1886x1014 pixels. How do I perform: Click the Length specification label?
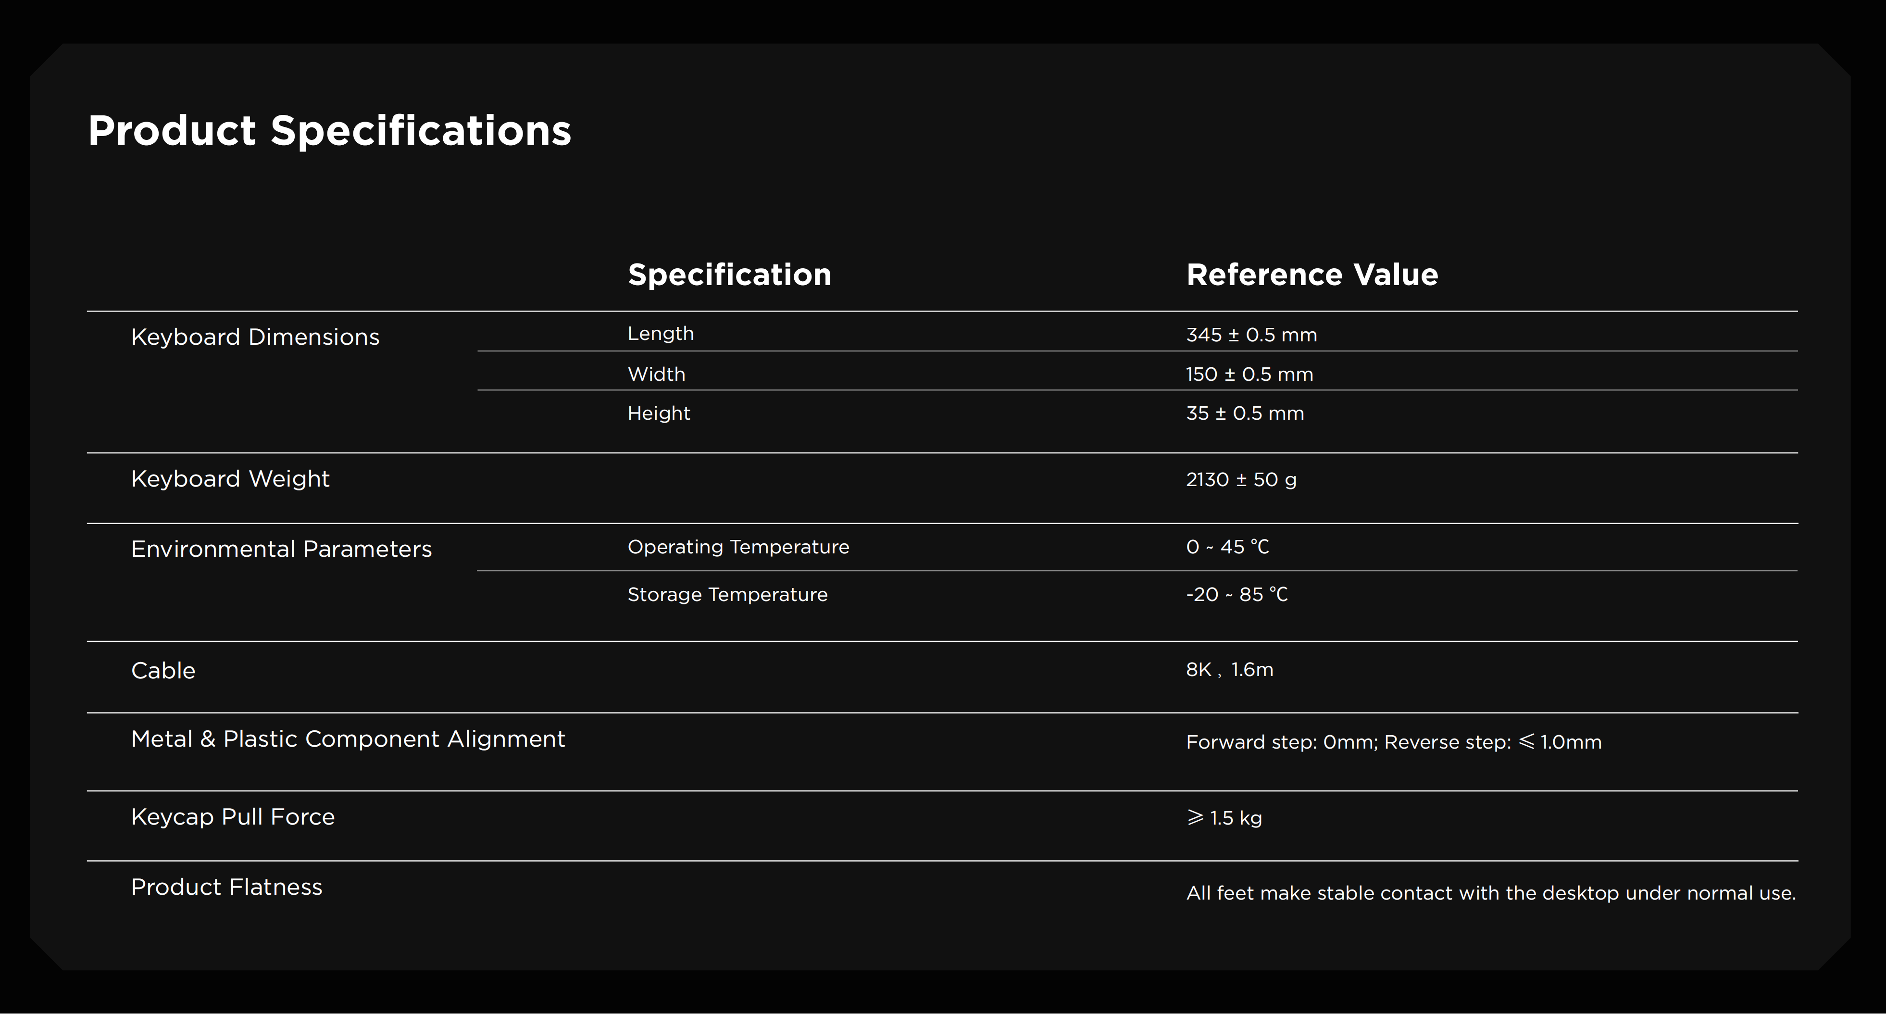(660, 334)
